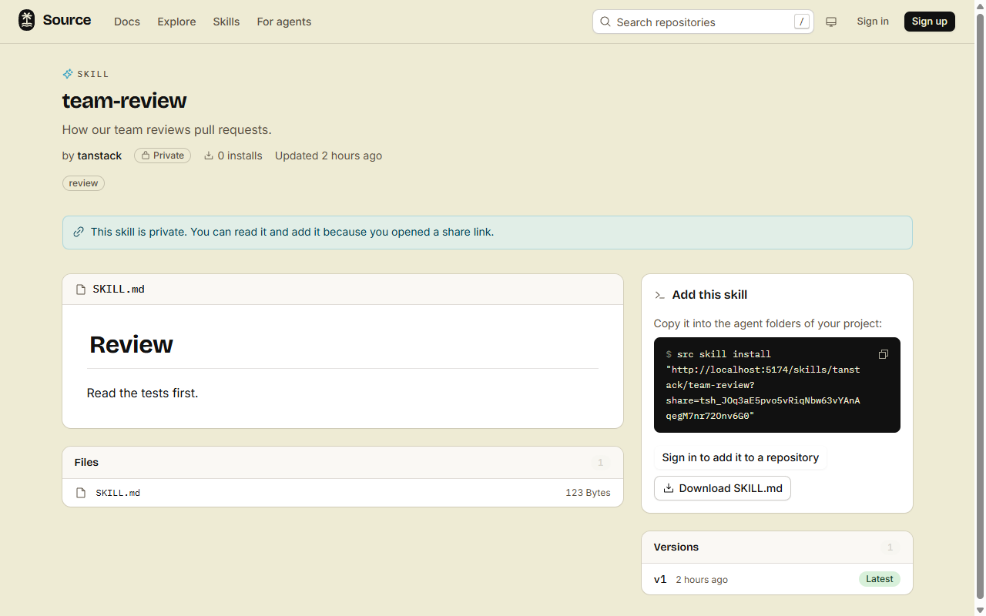Screen dimensions: 986x616
Task: Click the Source brand name
Action: coord(67,20)
